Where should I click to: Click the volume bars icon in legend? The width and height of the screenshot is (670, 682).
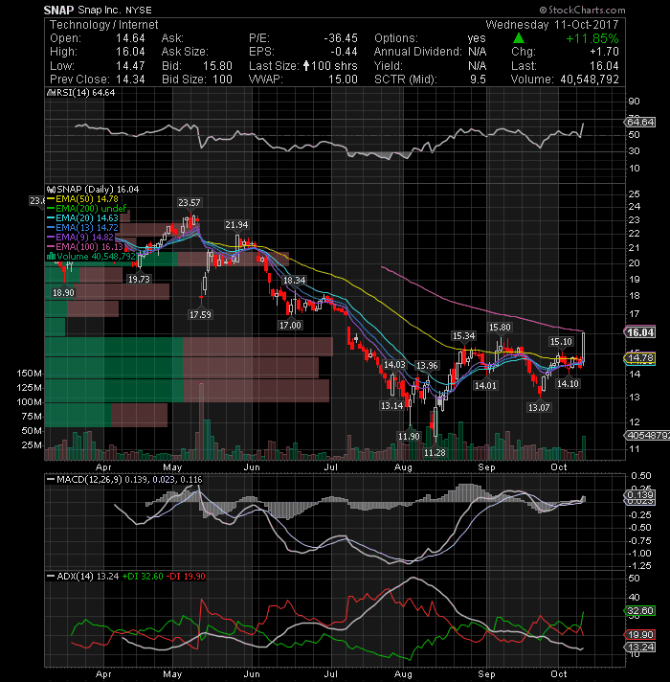tap(51, 256)
